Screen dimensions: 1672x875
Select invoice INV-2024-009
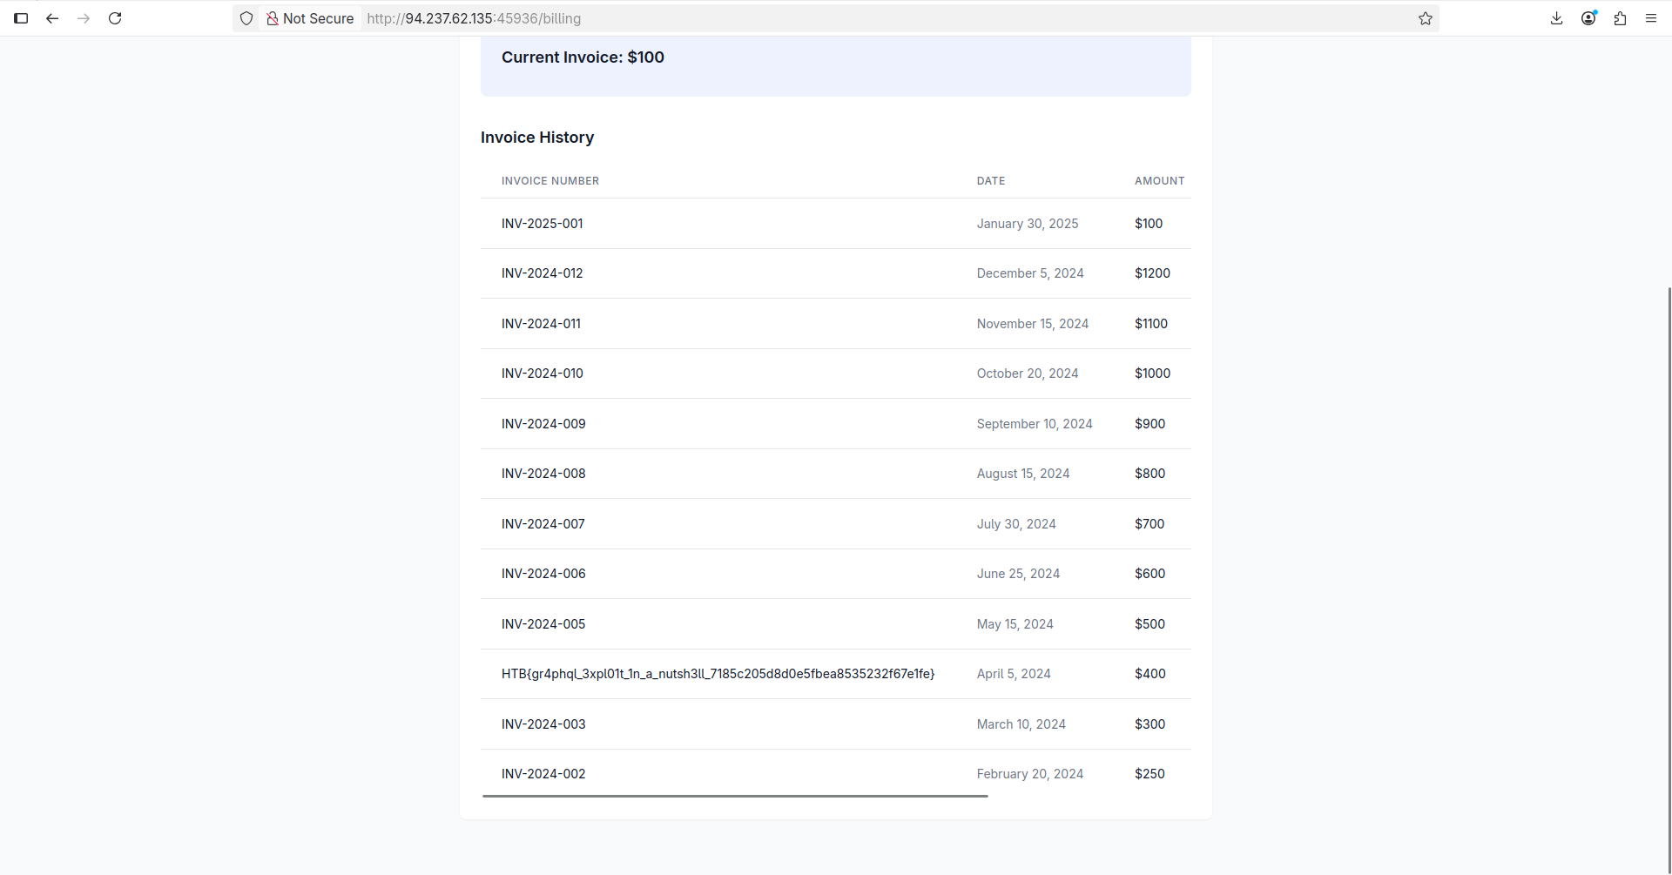(x=543, y=424)
